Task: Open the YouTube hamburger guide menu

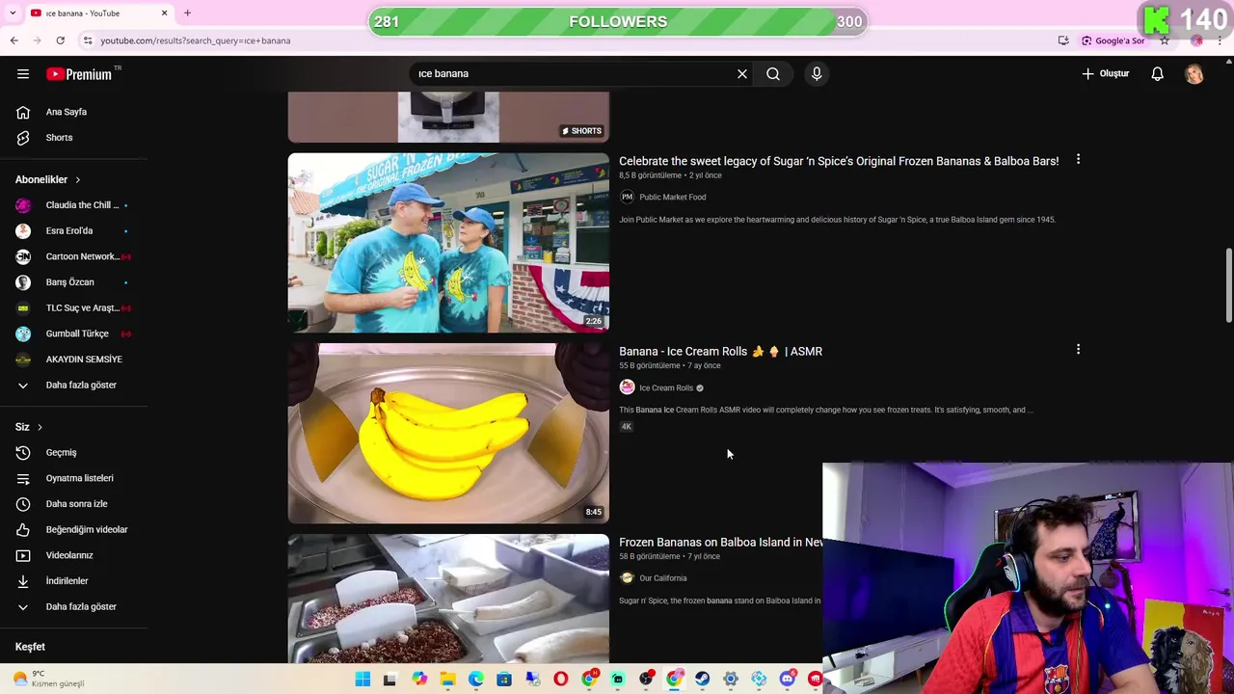Action: tap(23, 73)
